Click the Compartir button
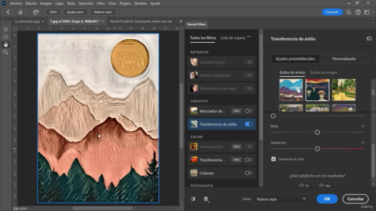The width and height of the screenshot is (376, 211). coord(332,12)
